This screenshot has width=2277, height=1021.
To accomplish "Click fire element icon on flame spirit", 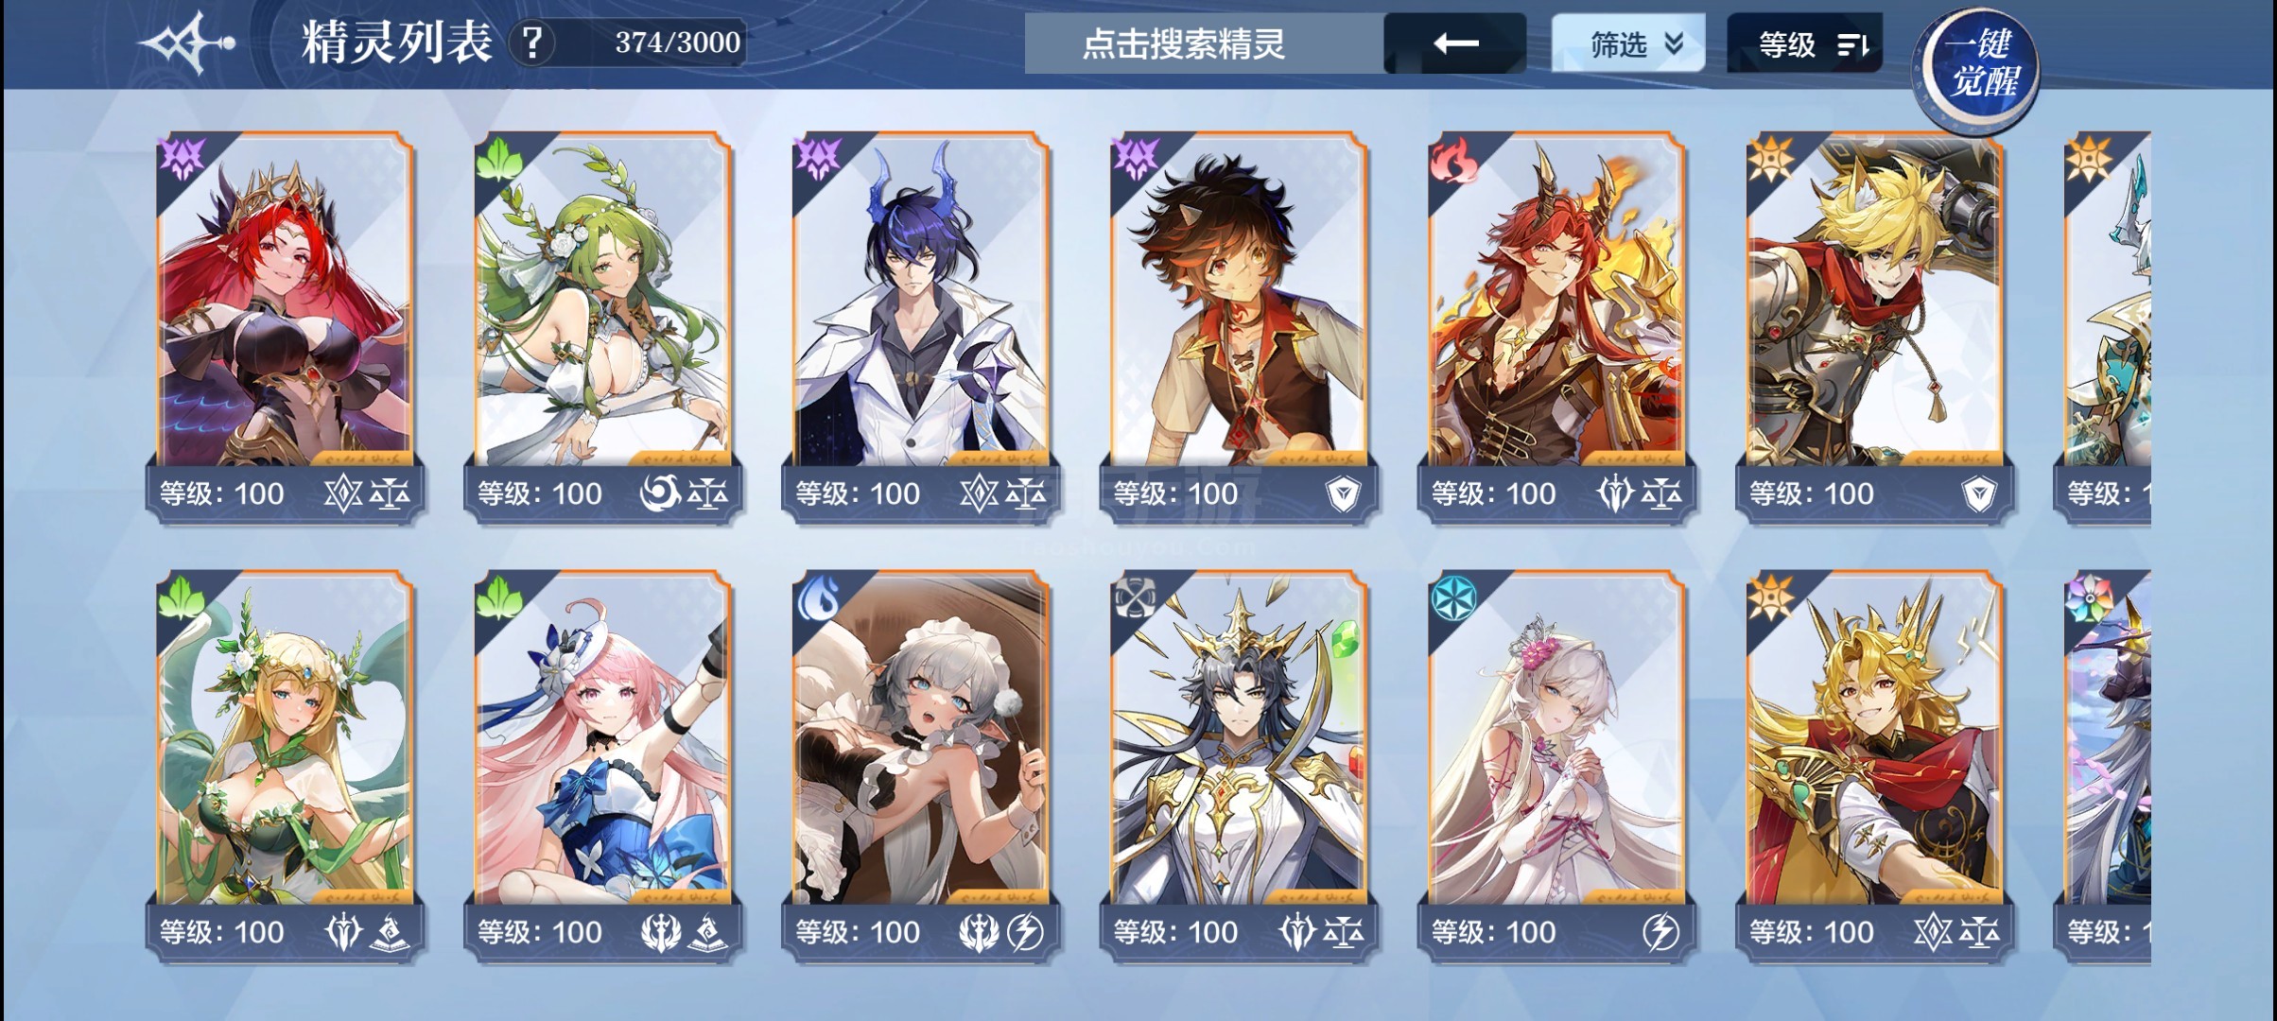I will pyautogui.click(x=1453, y=158).
